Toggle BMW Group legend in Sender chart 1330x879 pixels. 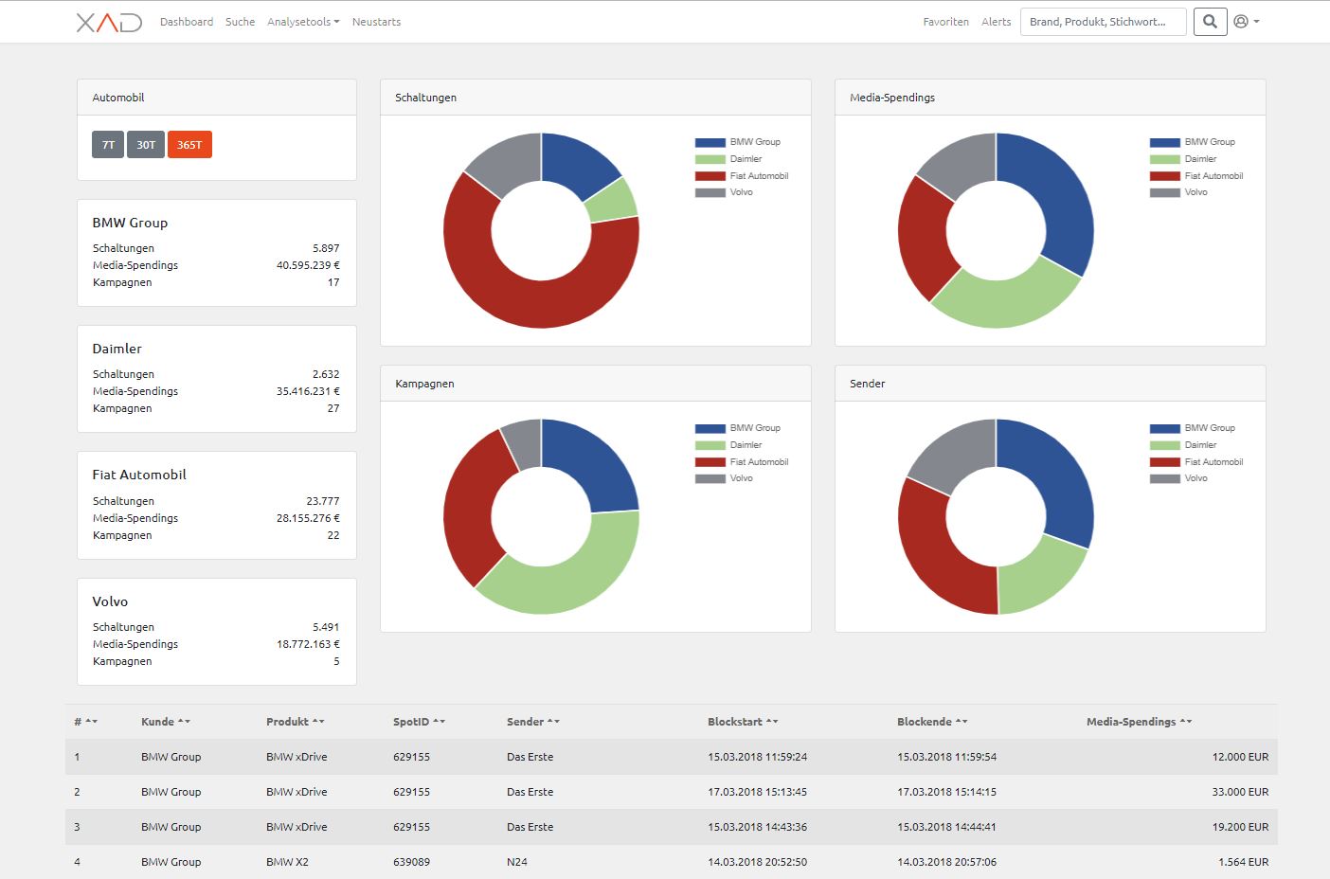[1193, 428]
